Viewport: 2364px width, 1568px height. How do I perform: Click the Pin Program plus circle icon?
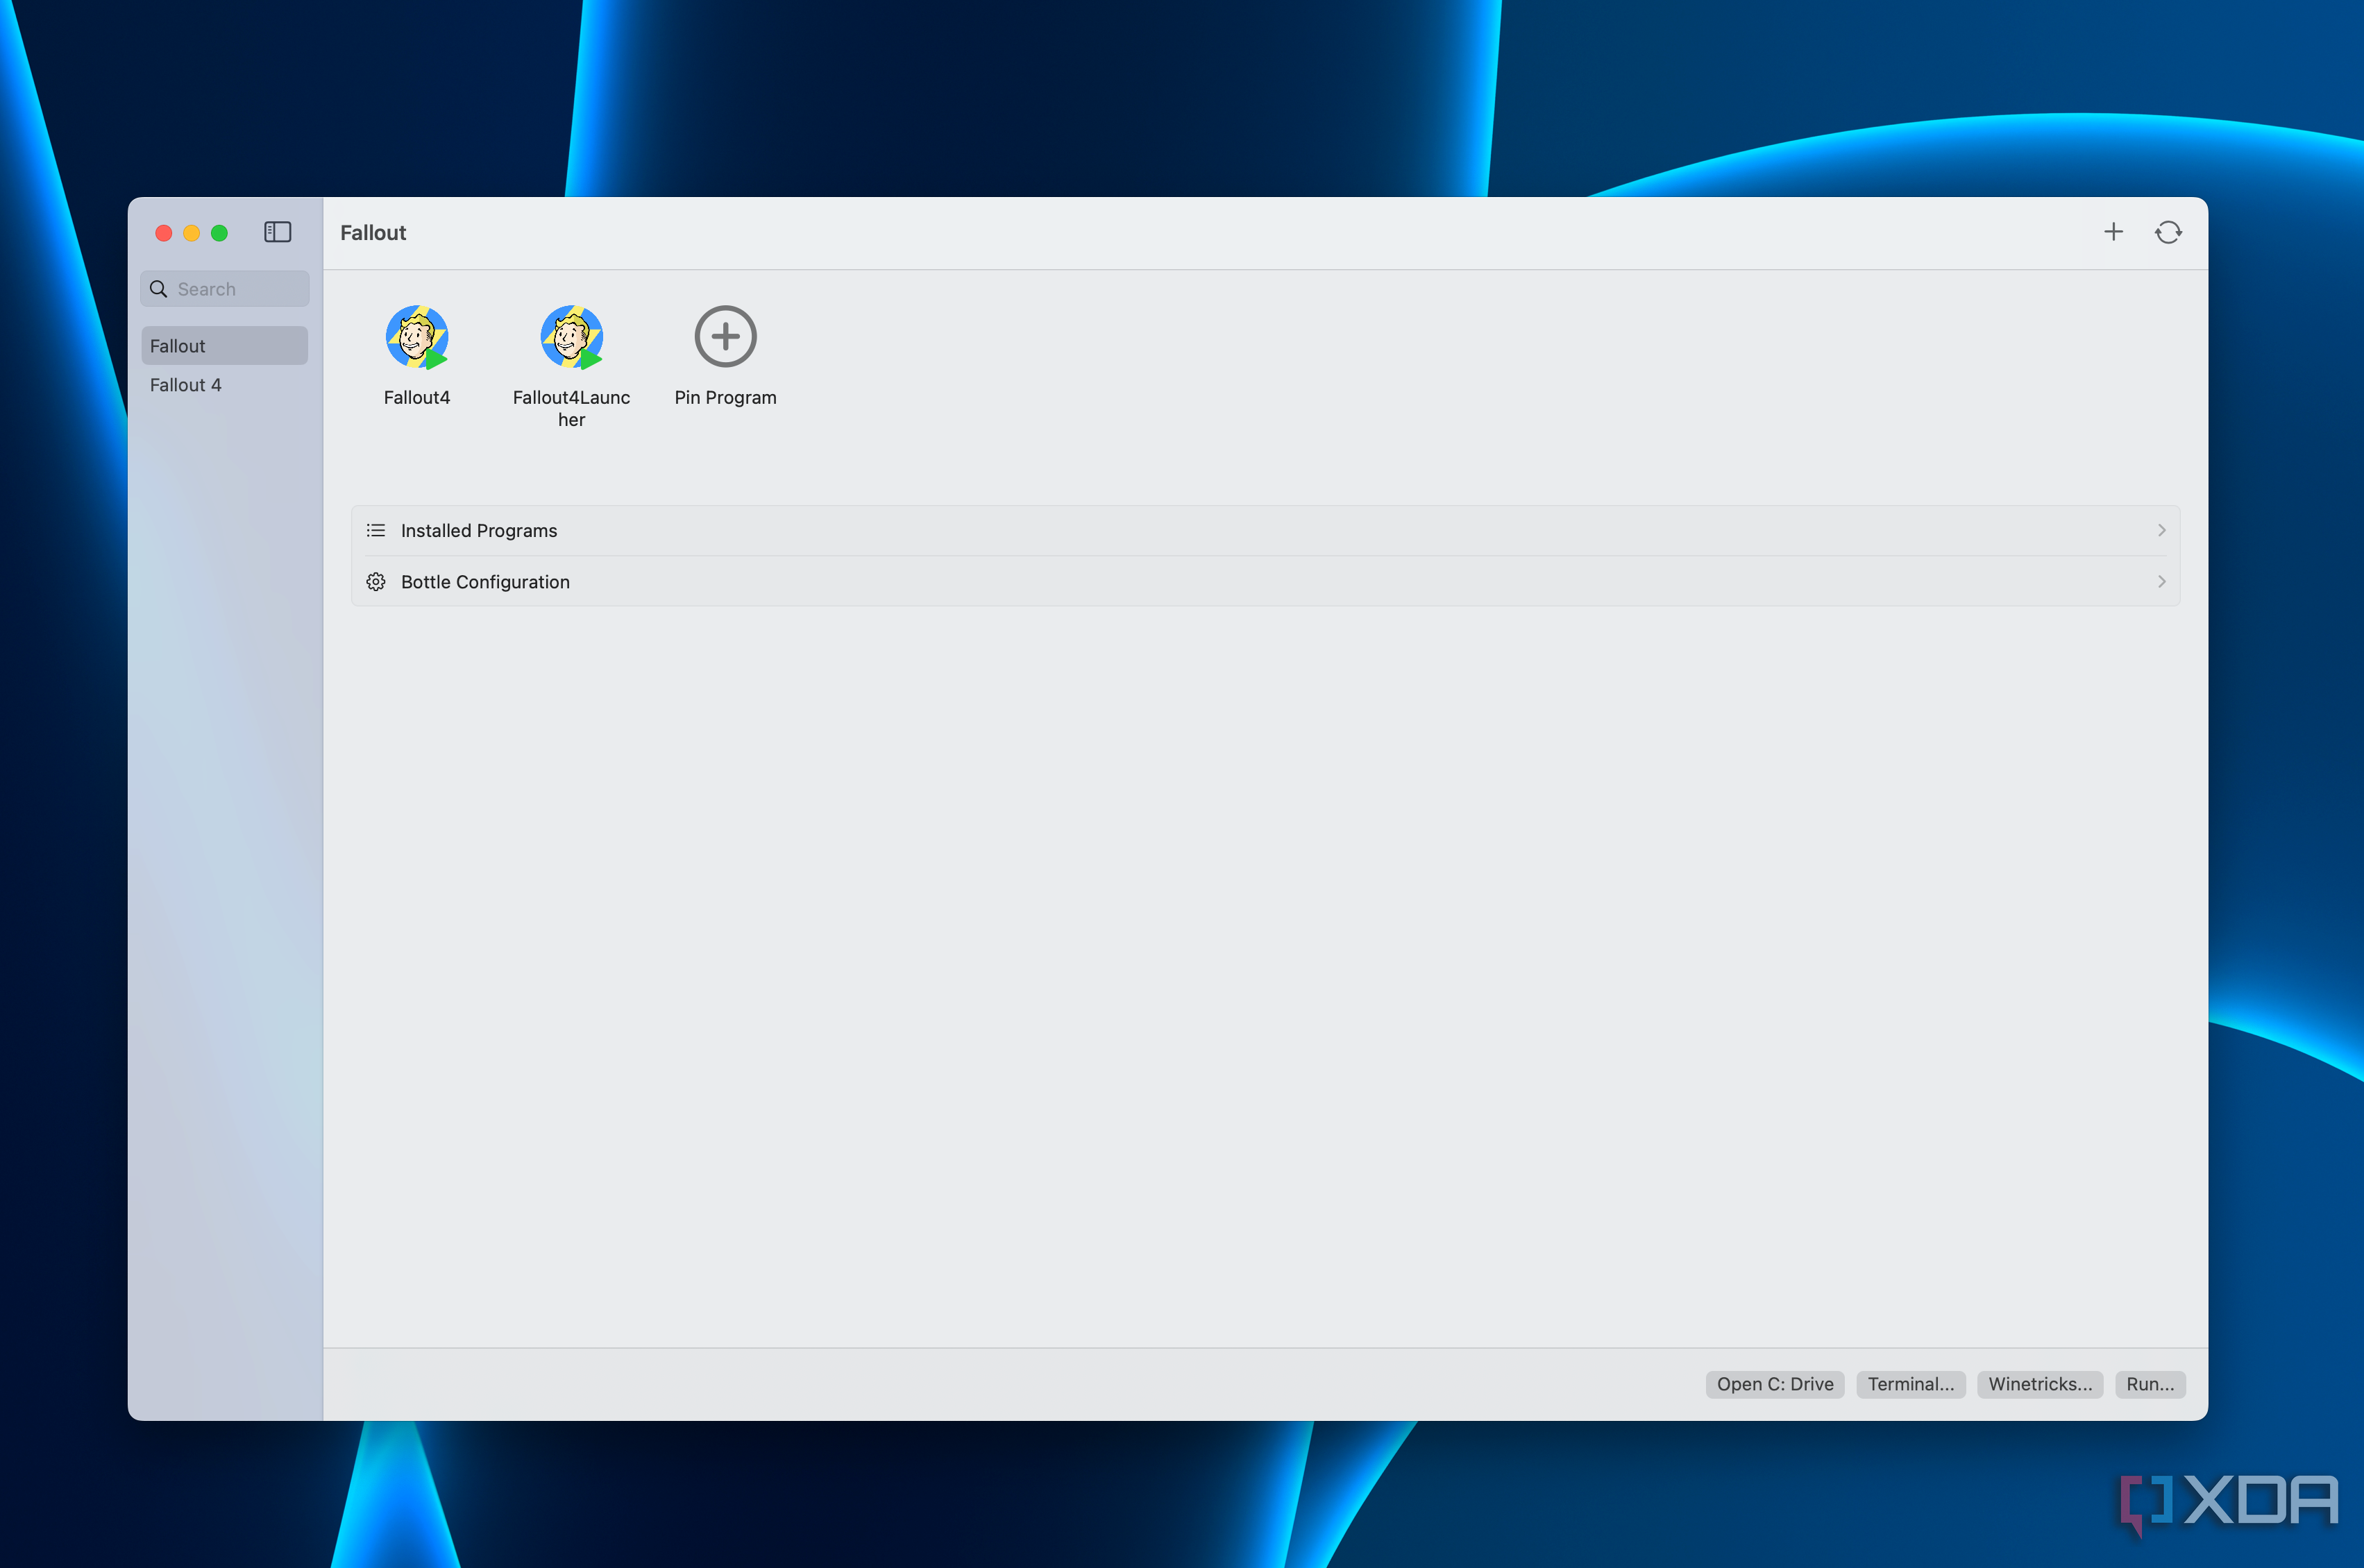tap(725, 336)
